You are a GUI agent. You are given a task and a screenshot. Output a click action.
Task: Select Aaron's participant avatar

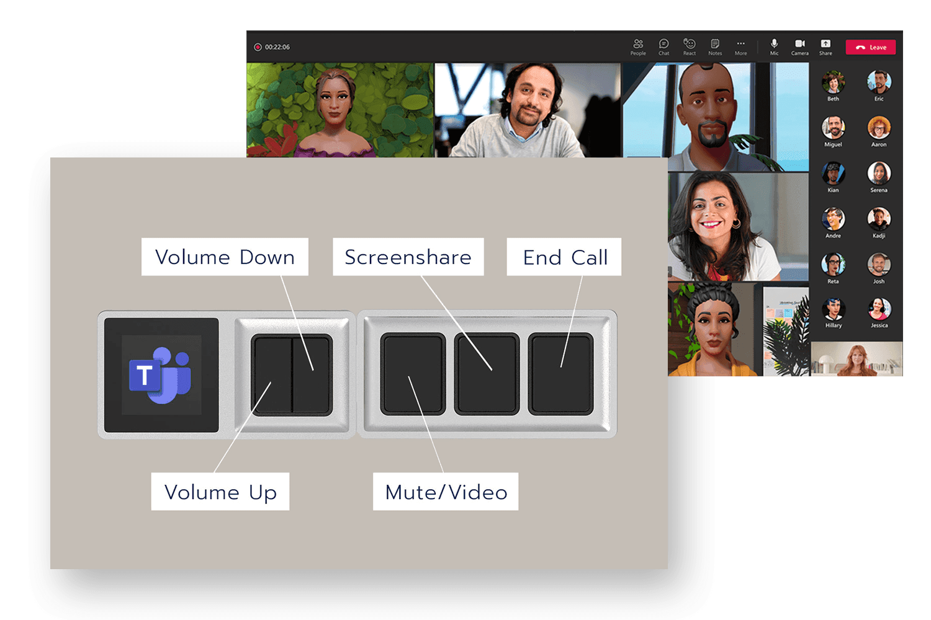[879, 128]
